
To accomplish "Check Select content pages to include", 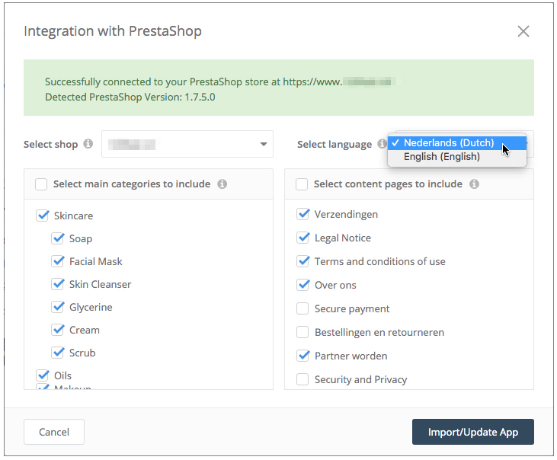I will (302, 184).
